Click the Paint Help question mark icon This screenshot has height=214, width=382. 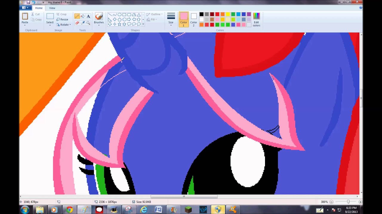click(x=361, y=8)
